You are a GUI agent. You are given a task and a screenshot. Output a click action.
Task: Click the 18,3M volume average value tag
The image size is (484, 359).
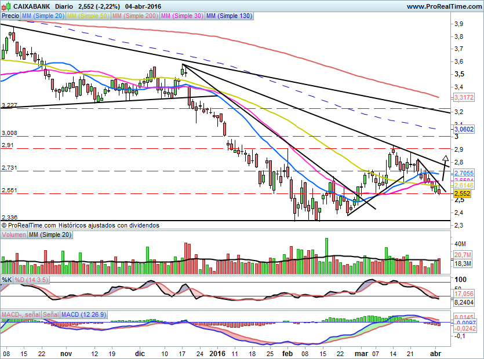coord(463,263)
